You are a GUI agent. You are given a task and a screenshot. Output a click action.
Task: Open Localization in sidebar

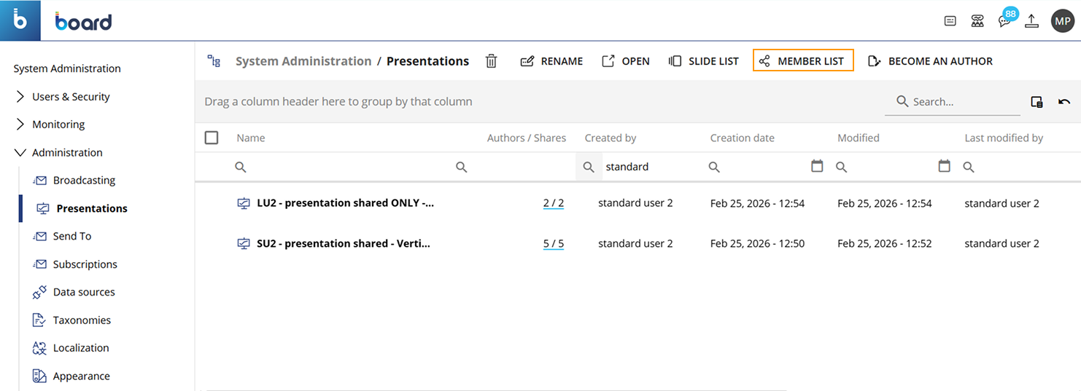tap(81, 348)
